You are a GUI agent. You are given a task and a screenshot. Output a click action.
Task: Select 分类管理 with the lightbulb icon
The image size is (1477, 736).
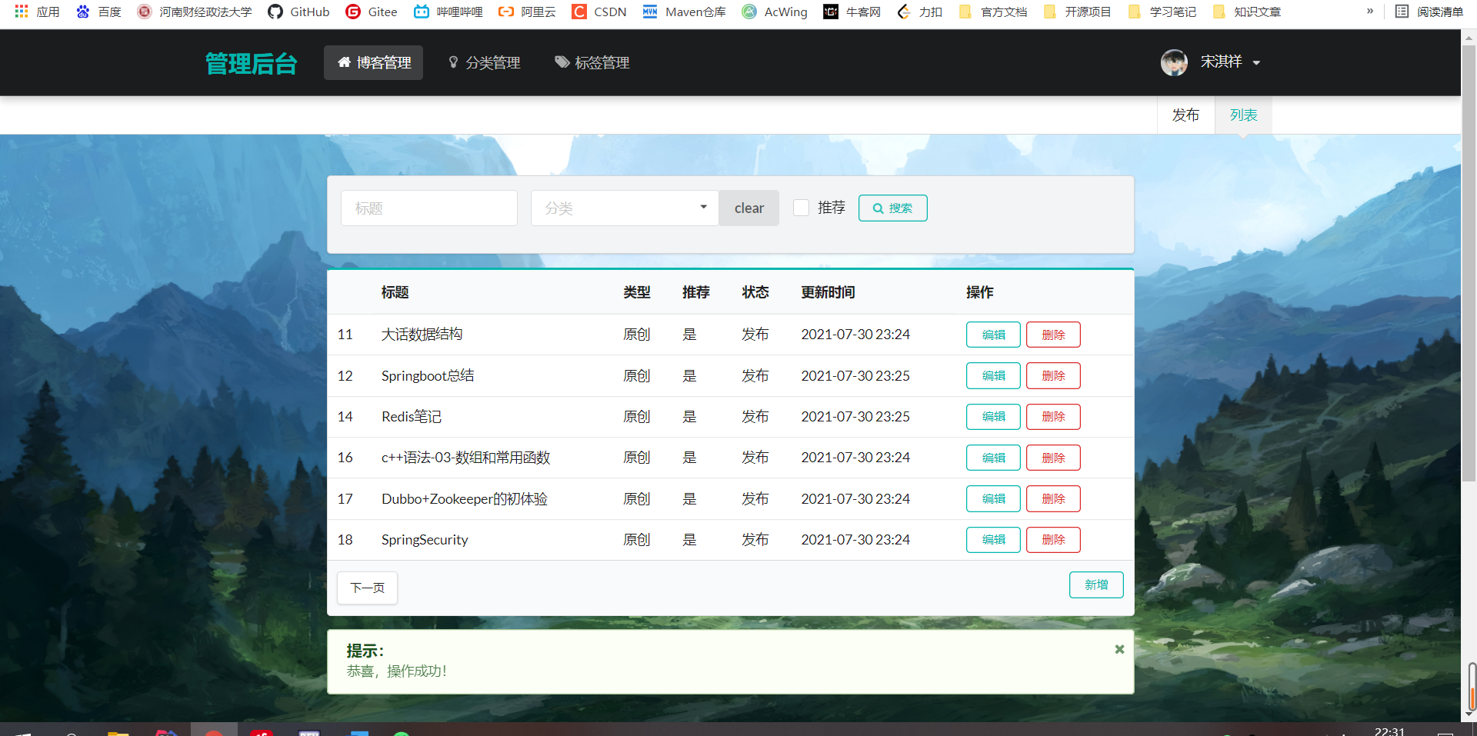(x=484, y=62)
